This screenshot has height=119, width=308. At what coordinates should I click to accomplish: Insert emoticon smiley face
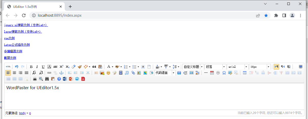[108, 73]
